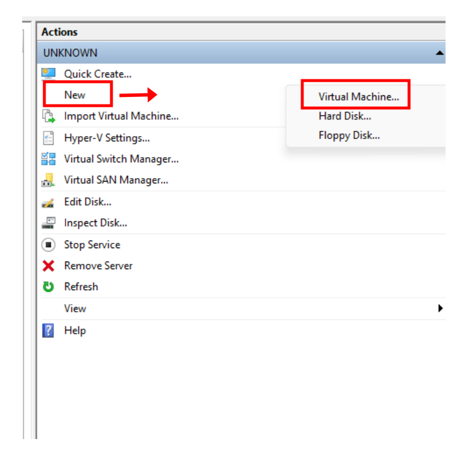This screenshot has width=468, height=456.
Task: Open Hyper-V Settings via its icon
Action: [x=48, y=138]
